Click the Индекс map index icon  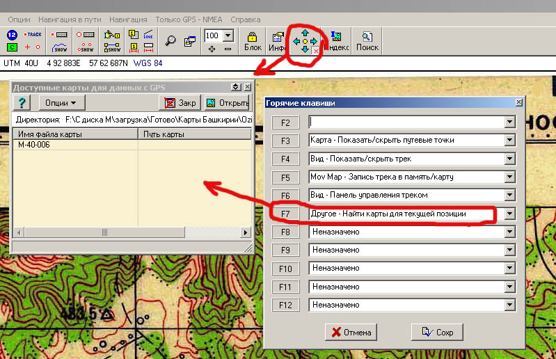click(x=337, y=40)
